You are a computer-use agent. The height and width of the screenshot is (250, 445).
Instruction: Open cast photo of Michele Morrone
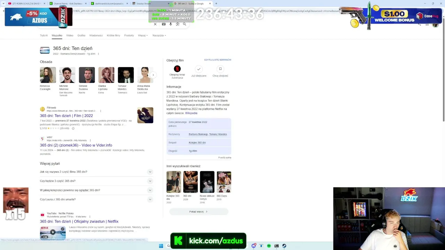[x=67, y=75]
